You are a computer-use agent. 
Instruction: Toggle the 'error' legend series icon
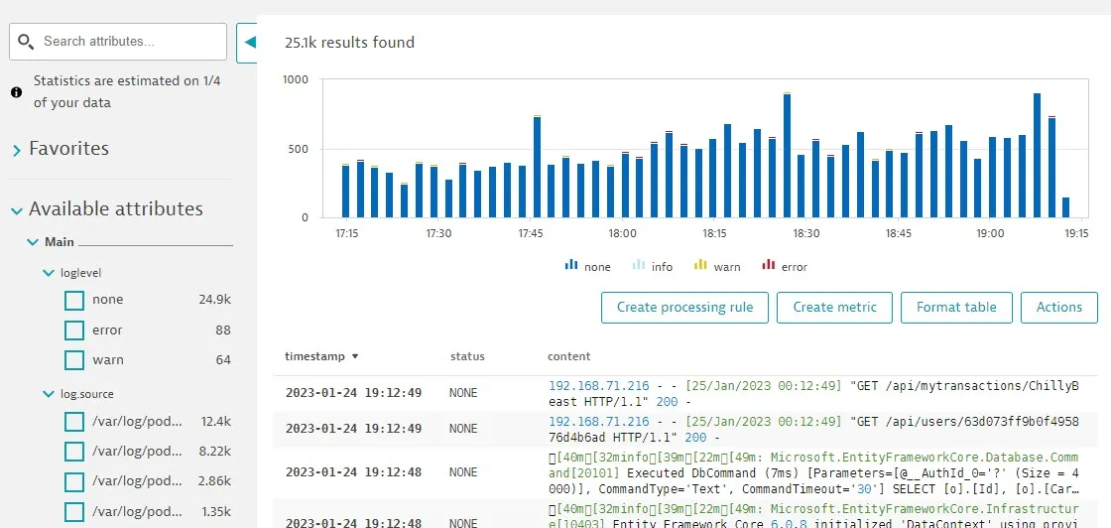pyautogui.click(x=768, y=266)
